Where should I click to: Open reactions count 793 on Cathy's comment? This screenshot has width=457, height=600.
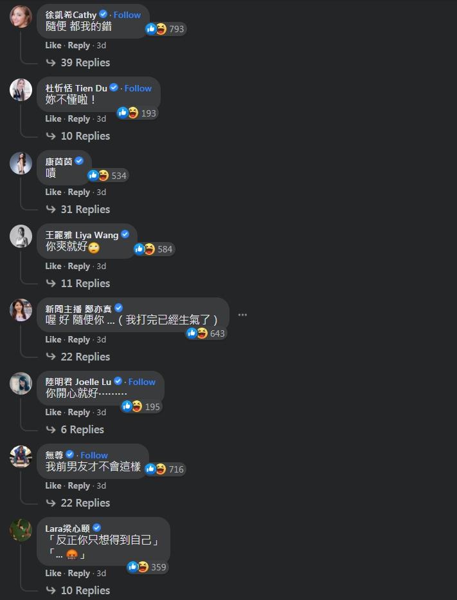(x=165, y=29)
